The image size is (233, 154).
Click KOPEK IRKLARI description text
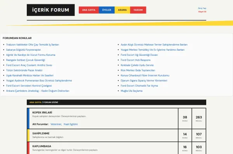point(59,116)
